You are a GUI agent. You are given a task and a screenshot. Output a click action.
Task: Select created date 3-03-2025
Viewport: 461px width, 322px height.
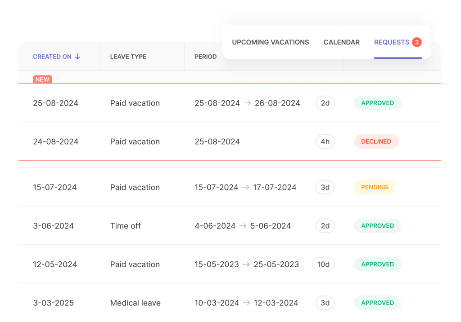53,303
